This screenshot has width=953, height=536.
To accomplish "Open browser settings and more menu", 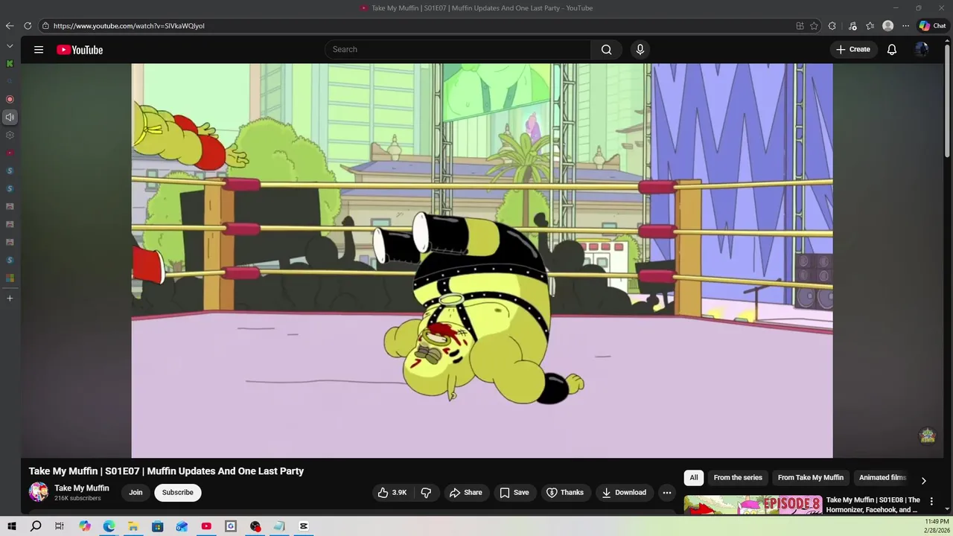I will pos(905,26).
